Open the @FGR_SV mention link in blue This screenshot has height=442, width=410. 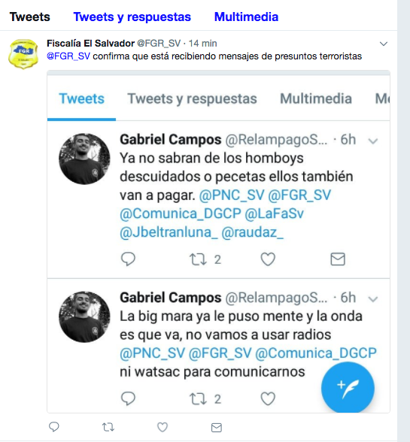pyautogui.click(x=68, y=56)
